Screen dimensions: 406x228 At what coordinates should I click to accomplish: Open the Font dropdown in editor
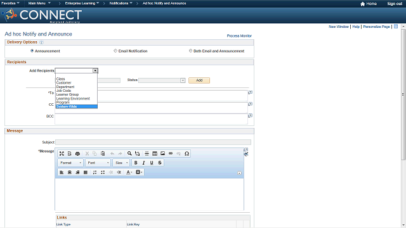click(98, 163)
